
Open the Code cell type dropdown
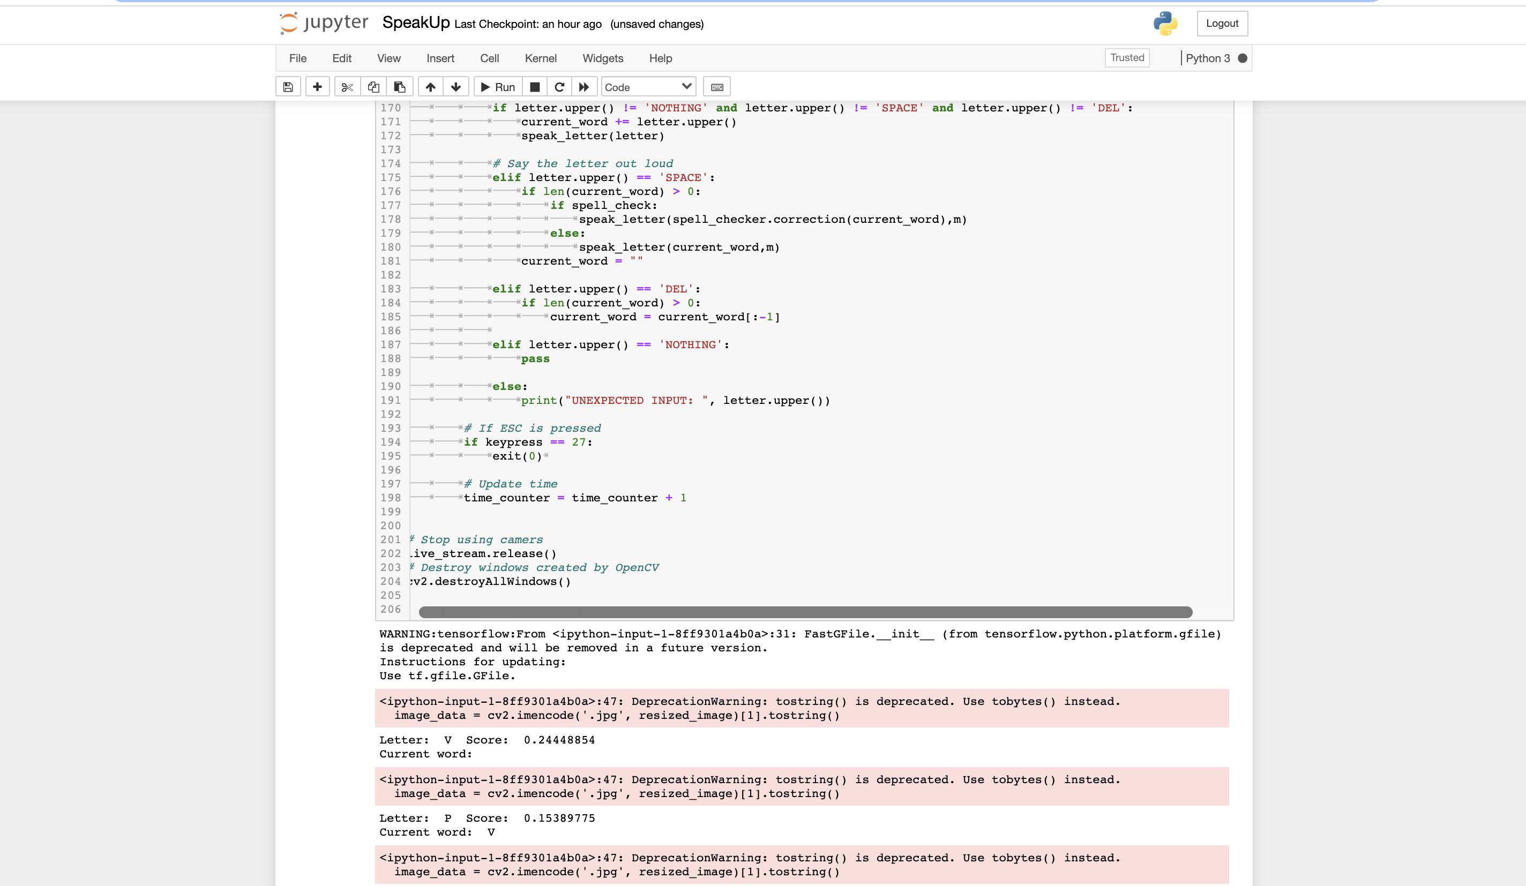click(x=648, y=87)
